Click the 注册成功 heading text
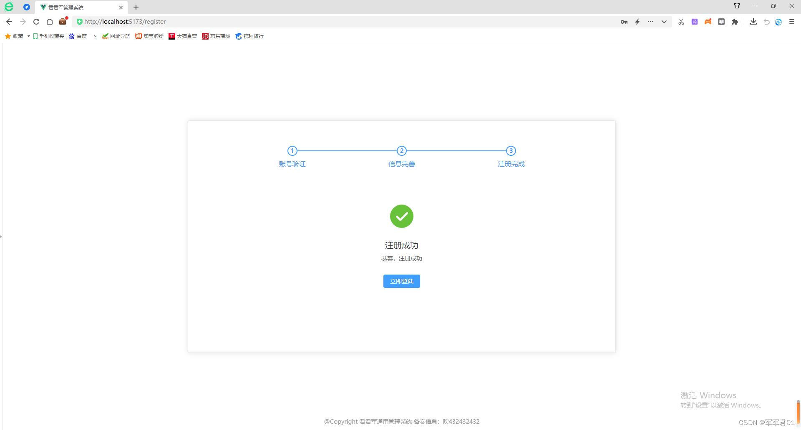Image resolution: width=801 pixels, height=430 pixels. pyautogui.click(x=401, y=245)
